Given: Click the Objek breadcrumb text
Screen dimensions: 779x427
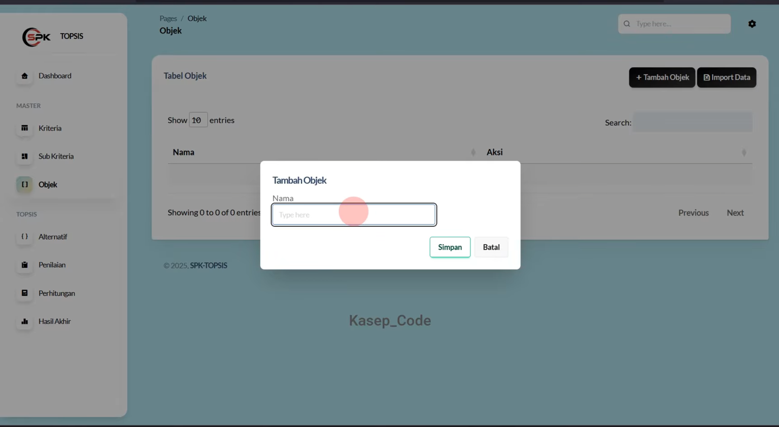Looking at the screenshot, I should 197,19.
